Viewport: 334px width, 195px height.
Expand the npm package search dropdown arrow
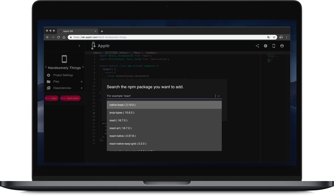[218, 96]
